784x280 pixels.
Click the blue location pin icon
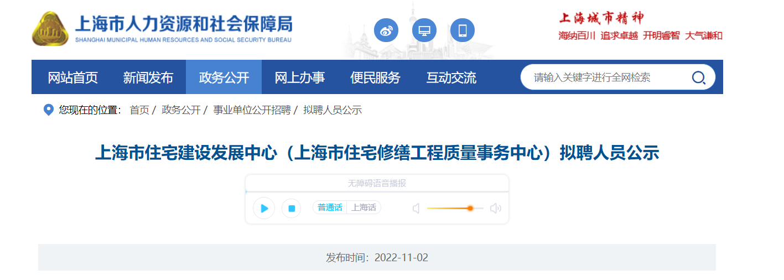pyautogui.click(x=49, y=110)
